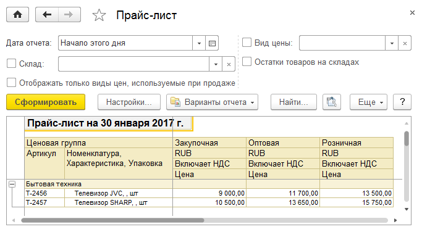
Task: Open the Дата отчета dropdown arrow
Action: pos(199,43)
